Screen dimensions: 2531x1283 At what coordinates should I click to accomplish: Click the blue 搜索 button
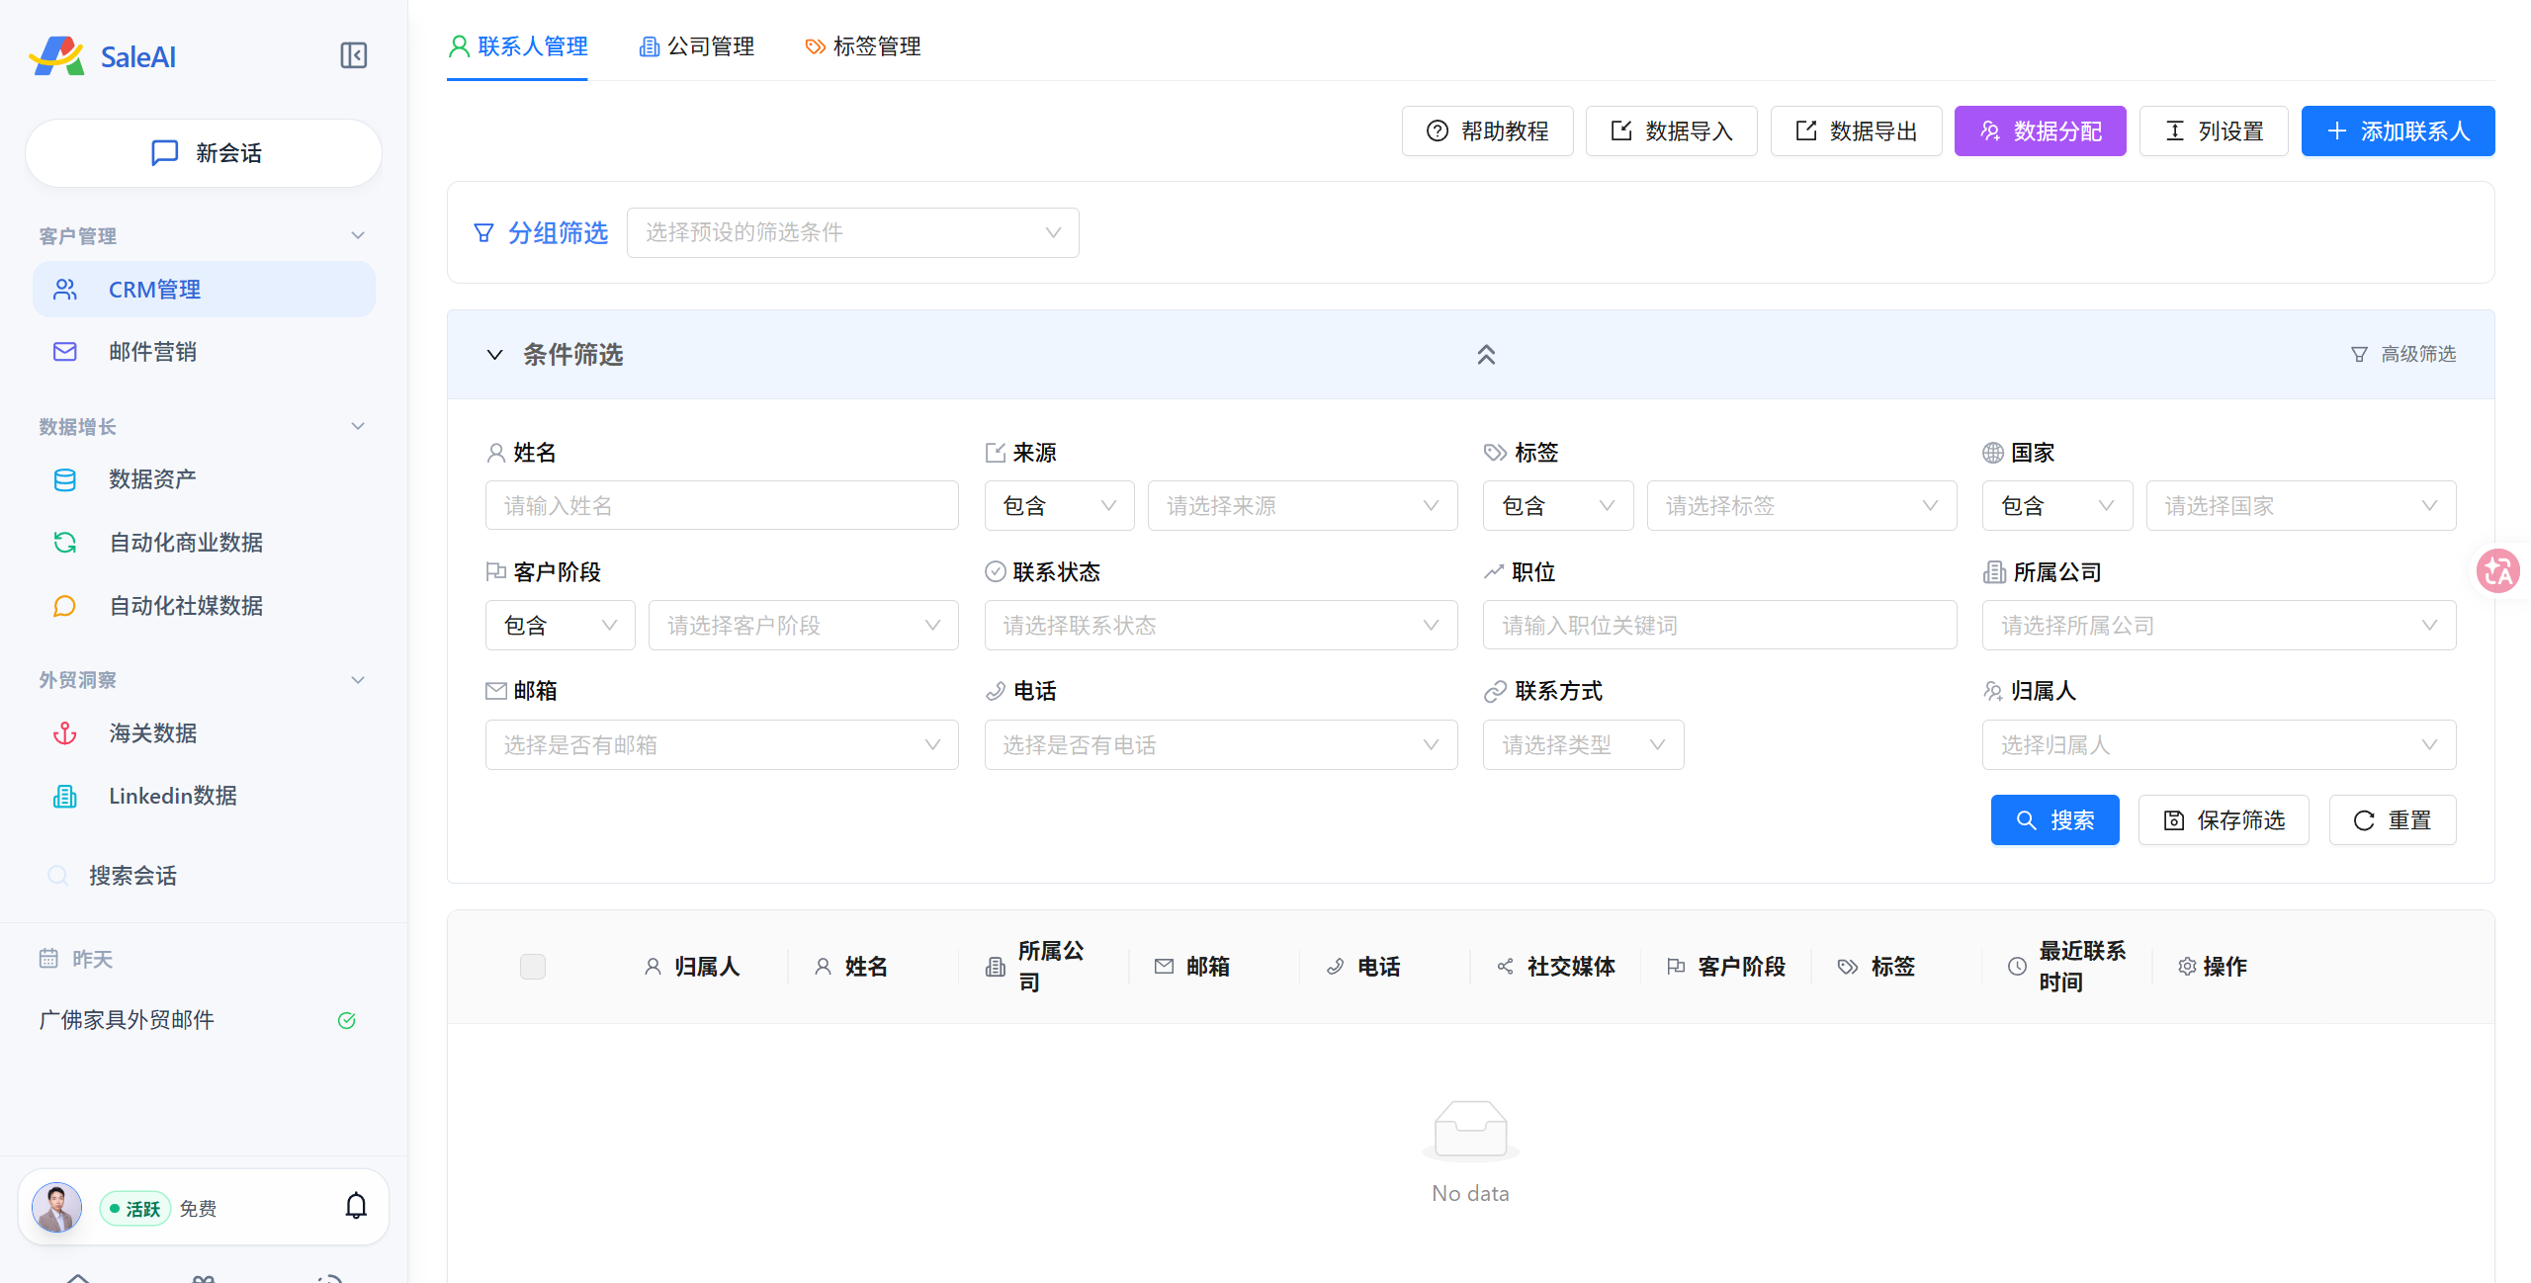[x=2054, y=820]
